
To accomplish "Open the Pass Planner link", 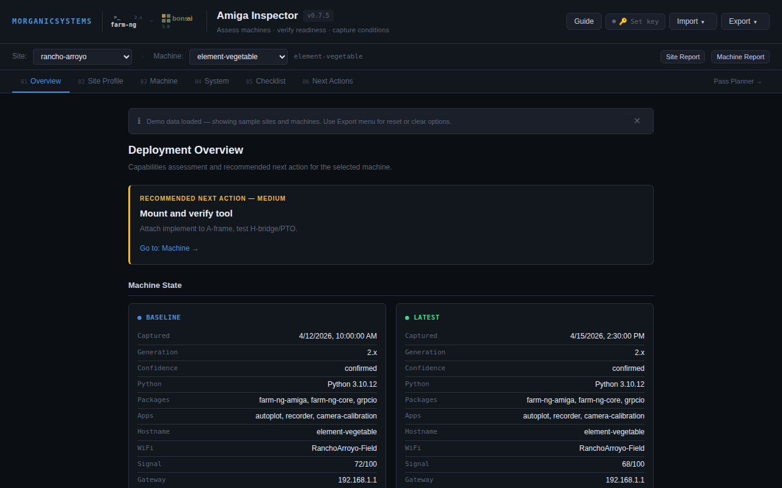I will 737,81.
